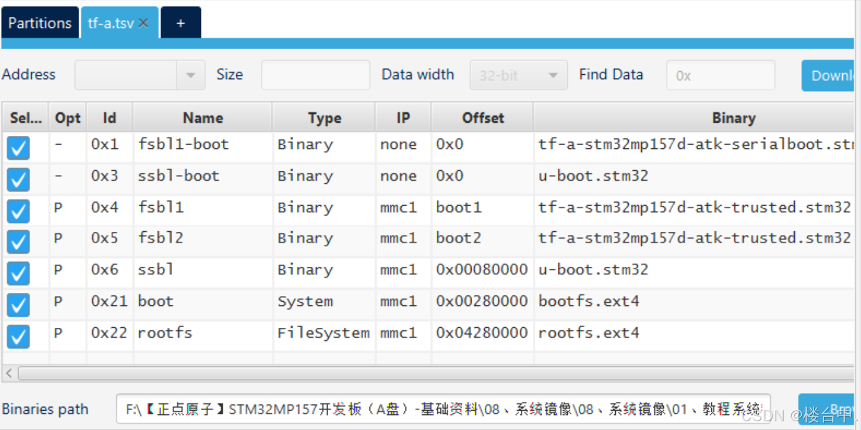The image size is (861, 430).
Task: Click the Download button
Action: [x=828, y=75]
